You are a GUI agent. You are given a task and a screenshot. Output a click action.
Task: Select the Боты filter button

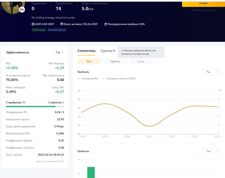(x=141, y=61)
